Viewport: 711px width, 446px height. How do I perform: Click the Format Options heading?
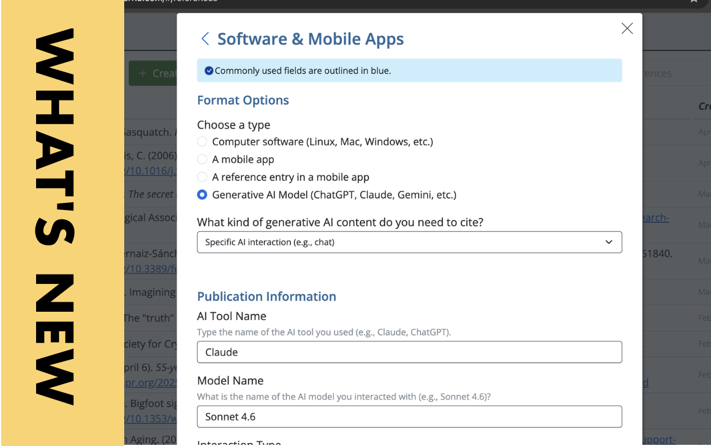[x=243, y=100]
